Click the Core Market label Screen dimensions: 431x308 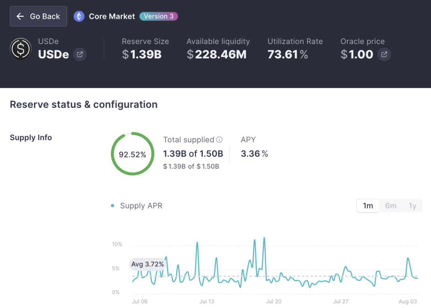(112, 16)
